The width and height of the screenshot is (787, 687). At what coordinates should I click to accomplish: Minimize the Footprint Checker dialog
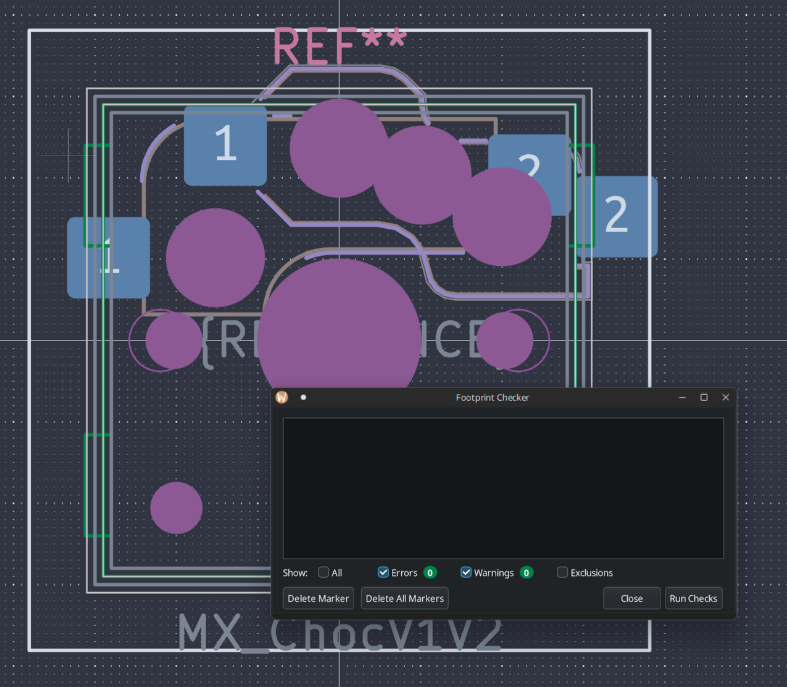[682, 397]
